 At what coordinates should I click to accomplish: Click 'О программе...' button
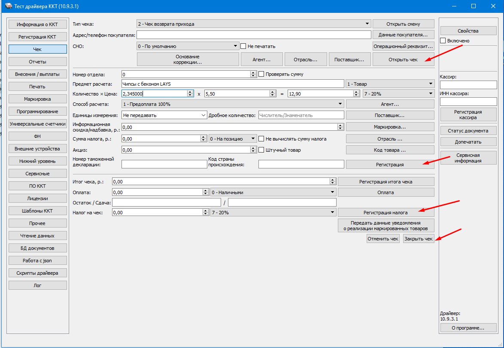pyautogui.click(x=468, y=328)
